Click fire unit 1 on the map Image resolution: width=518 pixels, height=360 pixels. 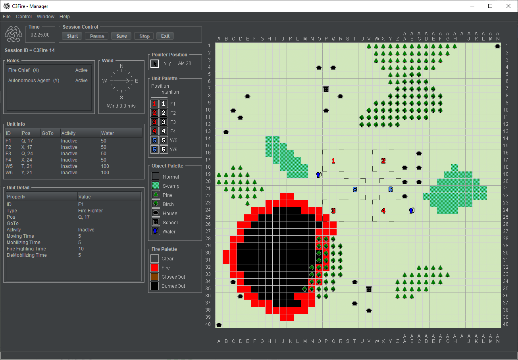click(x=333, y=161)
